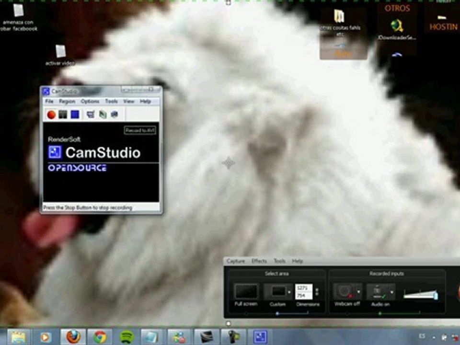Open Screen Annotations icon in CamStudio toolbar

[103, 115]
